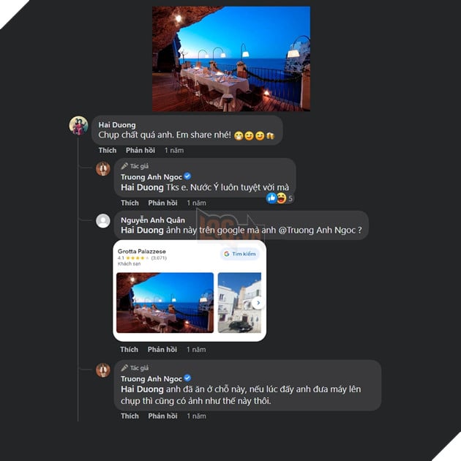Open Hai Duong's profile avatar

pyautogui.click(x=78, y=126)
